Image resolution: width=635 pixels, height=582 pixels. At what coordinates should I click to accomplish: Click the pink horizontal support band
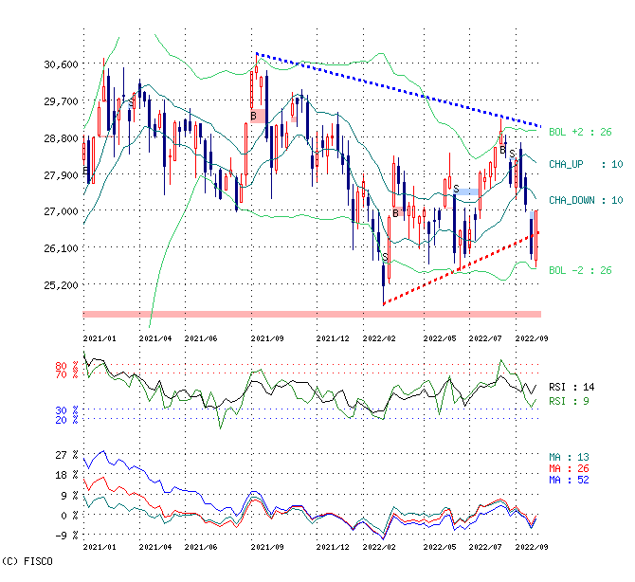coord(311,314)
